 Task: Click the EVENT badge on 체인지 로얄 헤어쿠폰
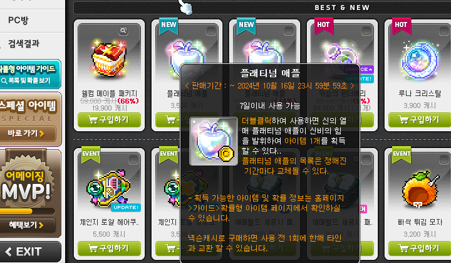[x=91, y=154]
